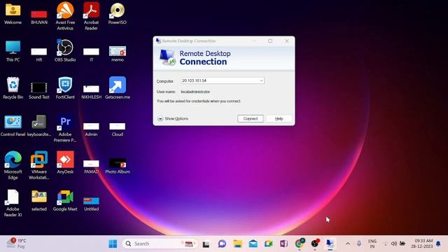The image size is (448, 252).
Task: Open the clock showing 09:33 AM
Action: click(422, 244)
